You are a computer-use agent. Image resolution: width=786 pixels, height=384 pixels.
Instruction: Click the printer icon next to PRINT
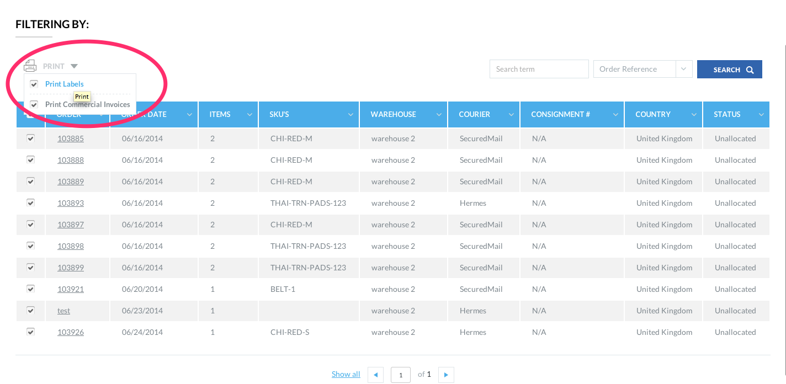[x=30, y=66]
